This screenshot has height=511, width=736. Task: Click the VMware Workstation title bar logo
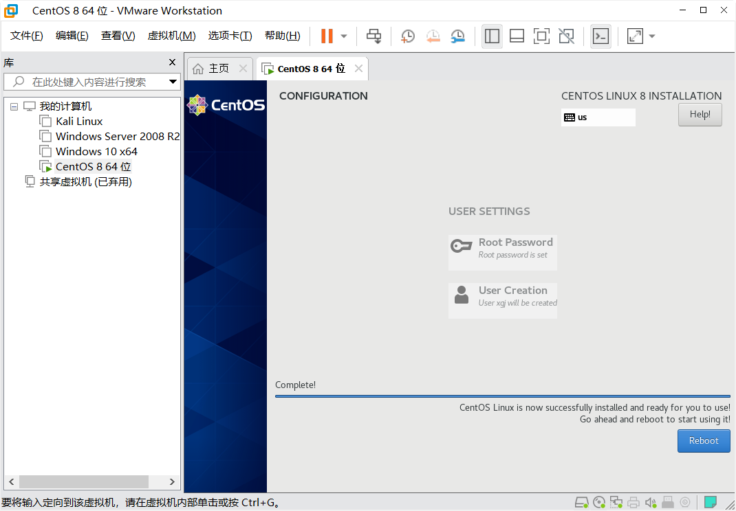(x=11, y=11)
